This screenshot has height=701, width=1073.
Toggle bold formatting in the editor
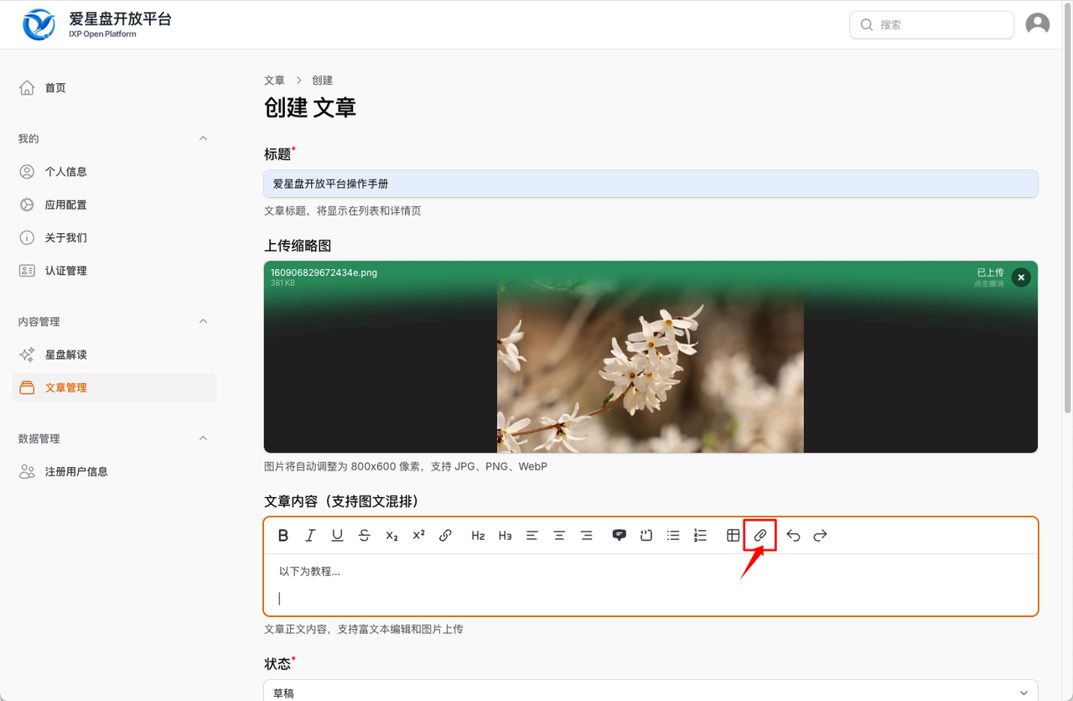(283, 536)
